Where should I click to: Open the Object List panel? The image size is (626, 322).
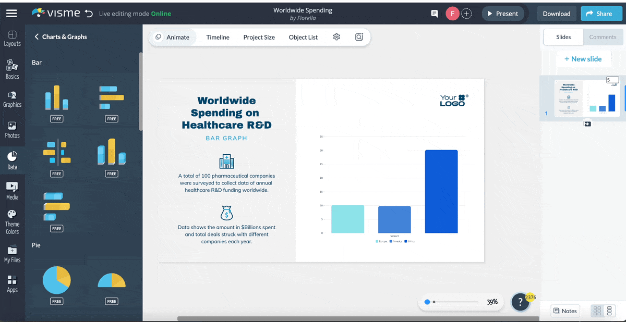(303, 38)
